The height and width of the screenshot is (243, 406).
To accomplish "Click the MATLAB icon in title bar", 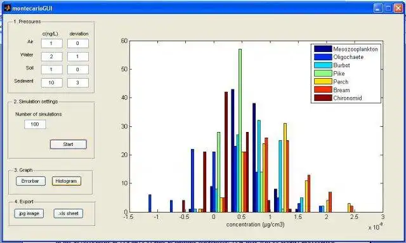I will coord(7,8).
